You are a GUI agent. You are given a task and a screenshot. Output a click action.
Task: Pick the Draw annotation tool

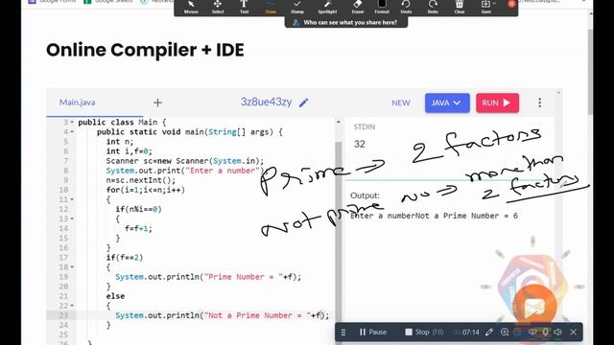pos(271,7)
